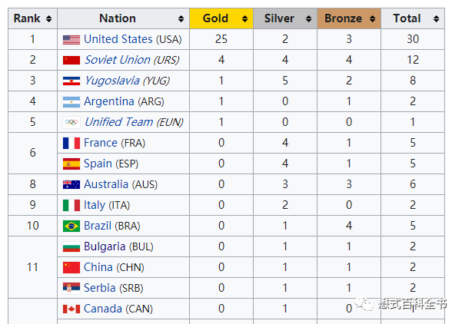Sort by Bronze column sort arrows

pos(372,19)
